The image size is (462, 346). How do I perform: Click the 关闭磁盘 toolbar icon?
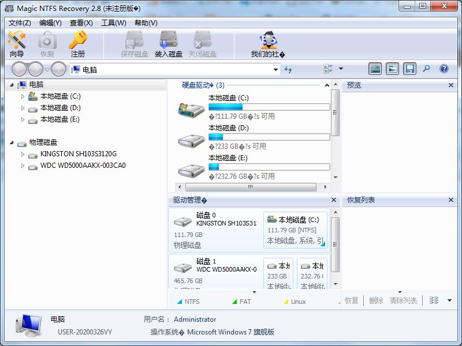203,44
